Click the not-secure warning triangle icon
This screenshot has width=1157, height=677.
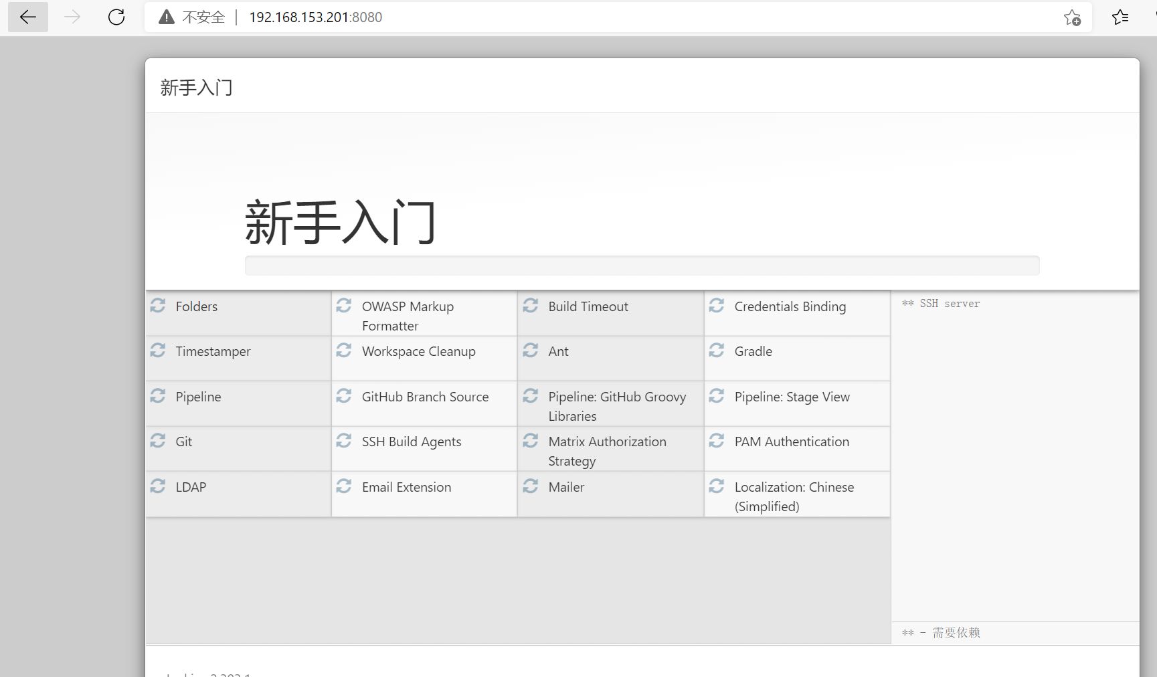tap(167, 17)
